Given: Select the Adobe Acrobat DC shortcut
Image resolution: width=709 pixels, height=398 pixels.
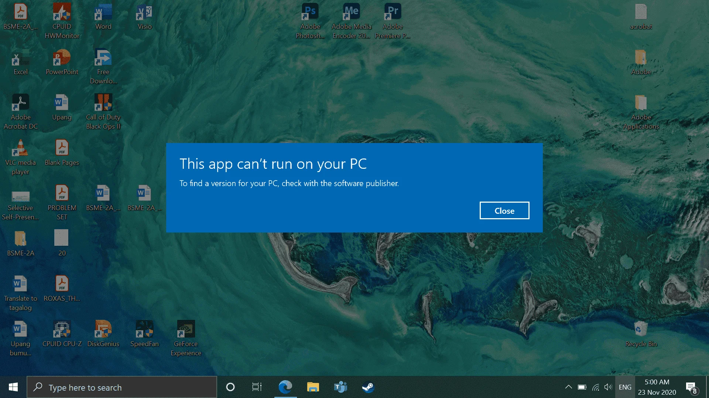Looking at the screenshot, I should click(x=21, y=112).
